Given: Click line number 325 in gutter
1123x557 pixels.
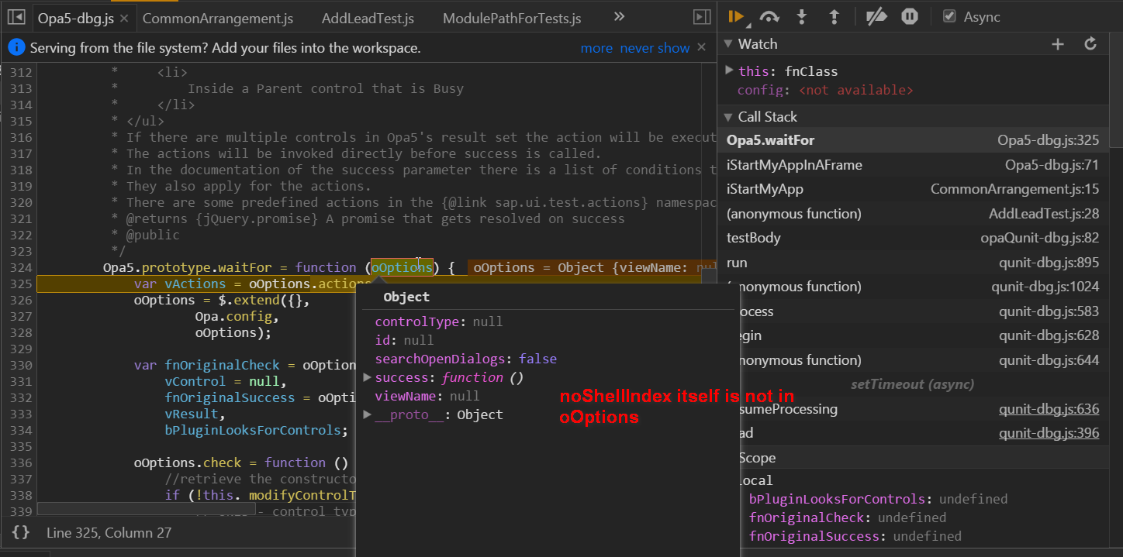Looking at the screenshot, I should [20, 284].
